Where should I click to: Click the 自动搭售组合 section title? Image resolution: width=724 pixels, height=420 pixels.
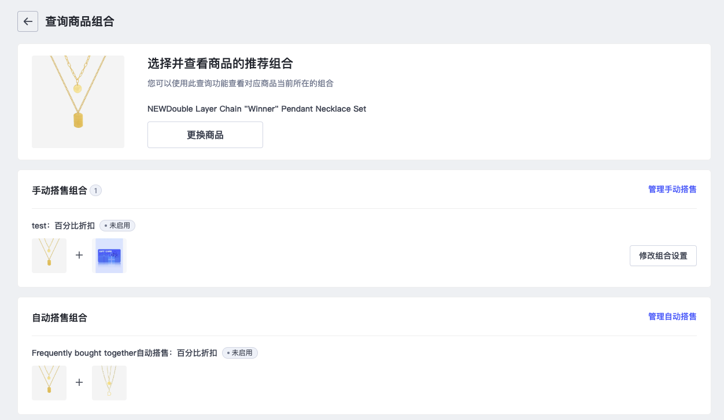tap(60, 318)
